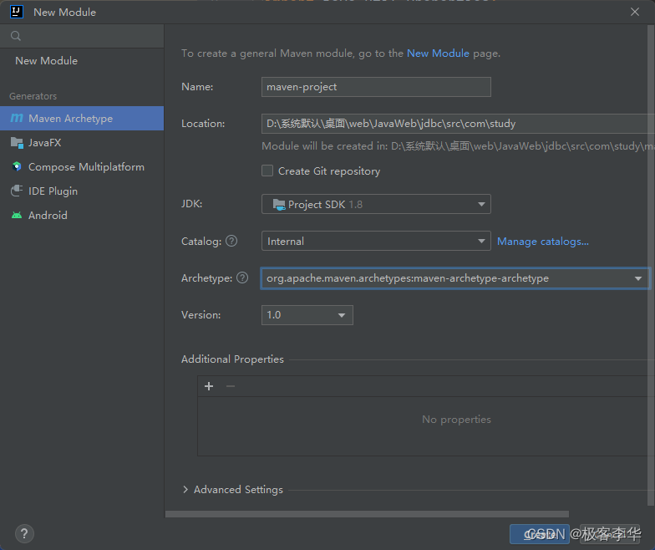Click the 'No properties' placeholder text
This screenshot has height=550, width=655.
[456, 420]
